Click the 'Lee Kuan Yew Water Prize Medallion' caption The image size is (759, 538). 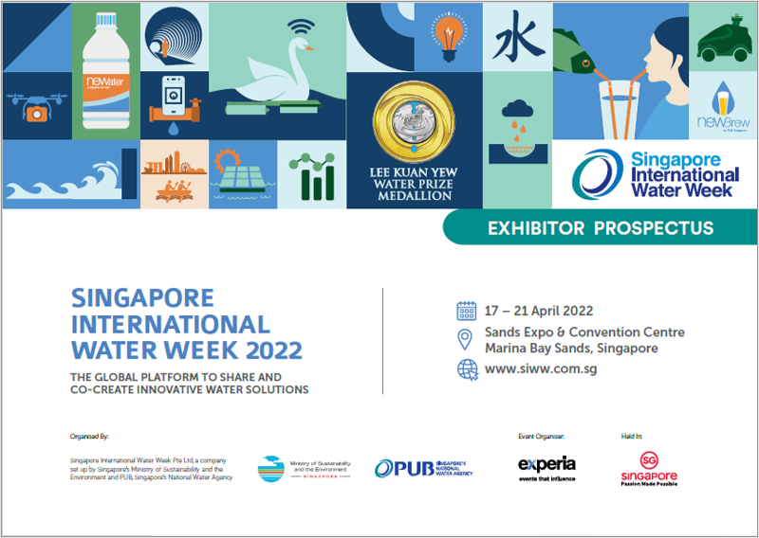(414, 184)
